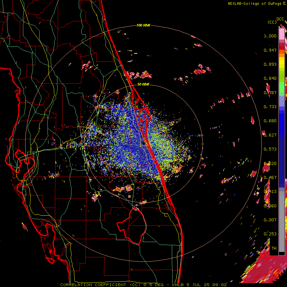Click the 'KMLB' station ID in caption
Screen dimensions: 287x287
coord(178,285)
